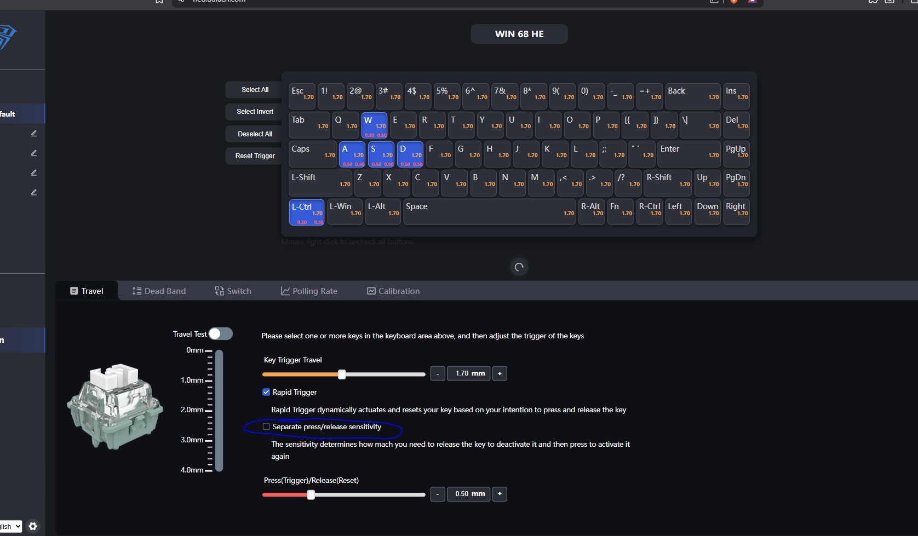The height and width of the screenshot is (536, 918).
Task: Increase Press/Release sensitivity with plus button
Action: [500, 494]
